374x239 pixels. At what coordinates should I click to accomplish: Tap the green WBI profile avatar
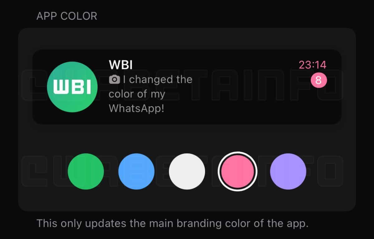pyautogui.click(x=72, y=87)
